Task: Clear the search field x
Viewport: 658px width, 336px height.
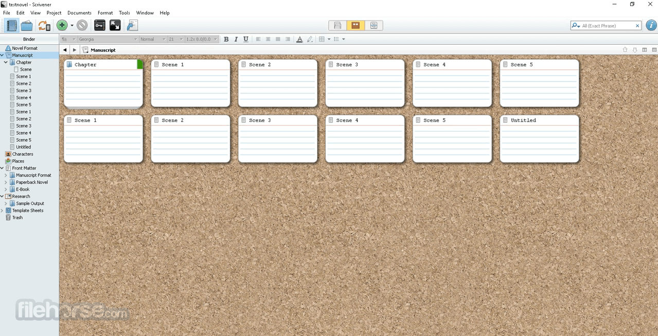Action: (x=637, y=26)
